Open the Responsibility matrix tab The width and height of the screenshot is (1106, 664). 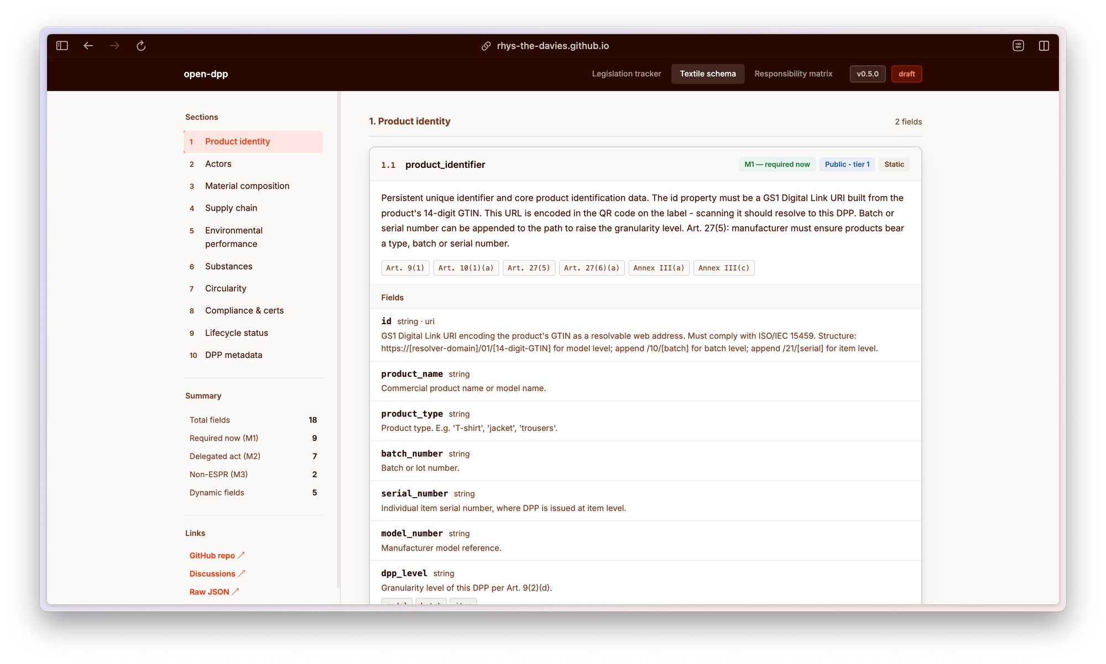tap(793, 73)
